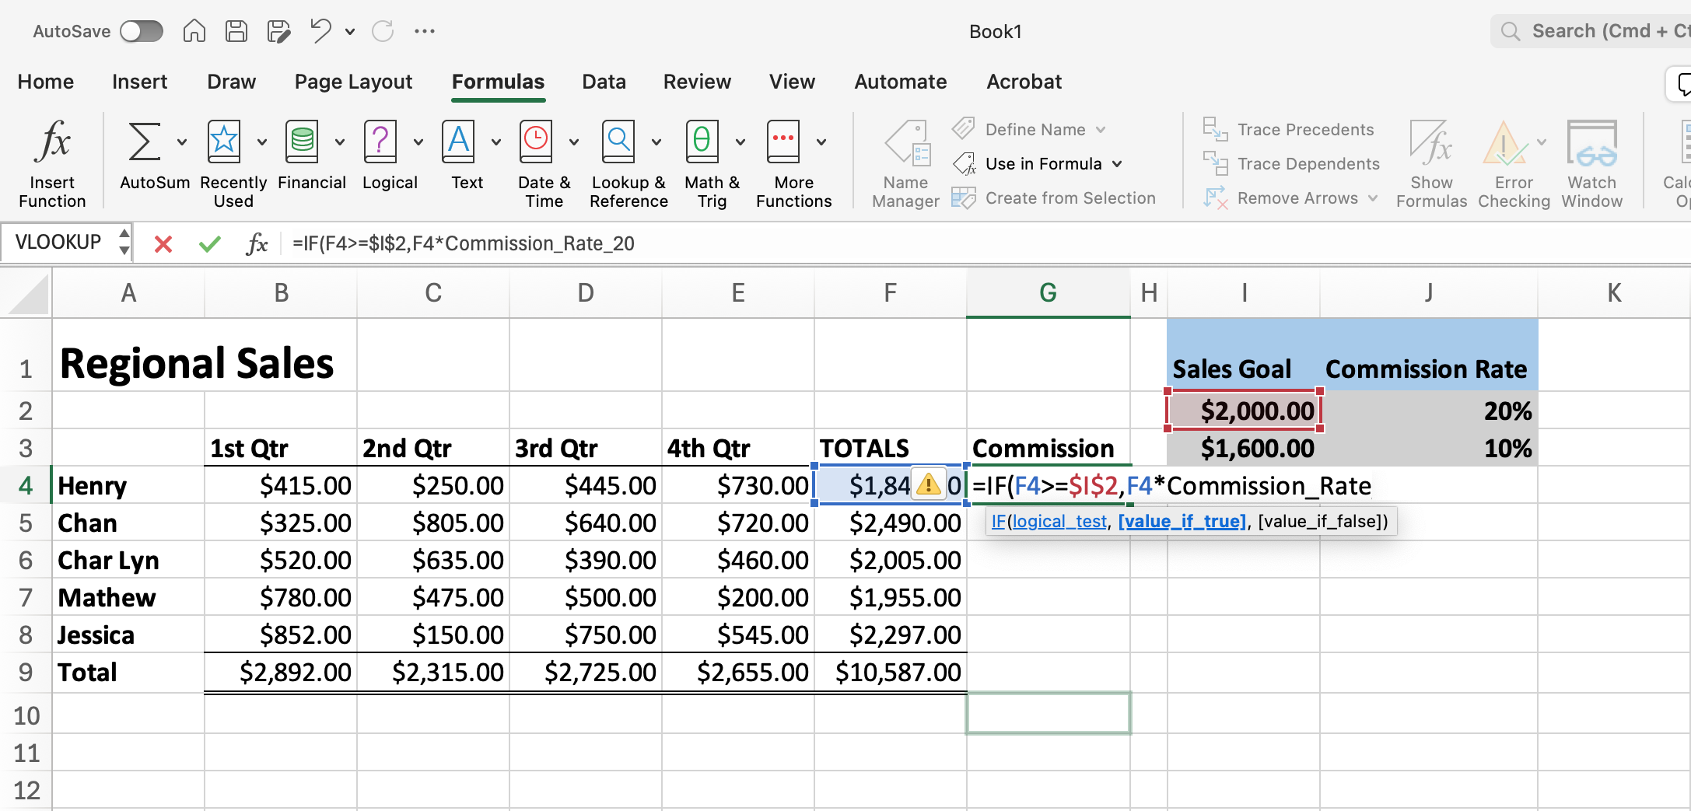
Task: Click the Save icon in the title bar
Action: click(x=236, y=31)
